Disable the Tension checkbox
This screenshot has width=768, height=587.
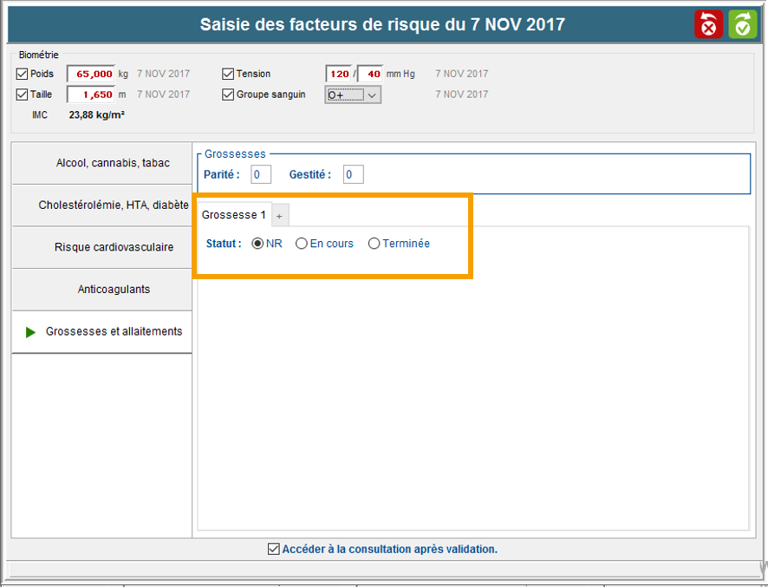click(229, 74)
